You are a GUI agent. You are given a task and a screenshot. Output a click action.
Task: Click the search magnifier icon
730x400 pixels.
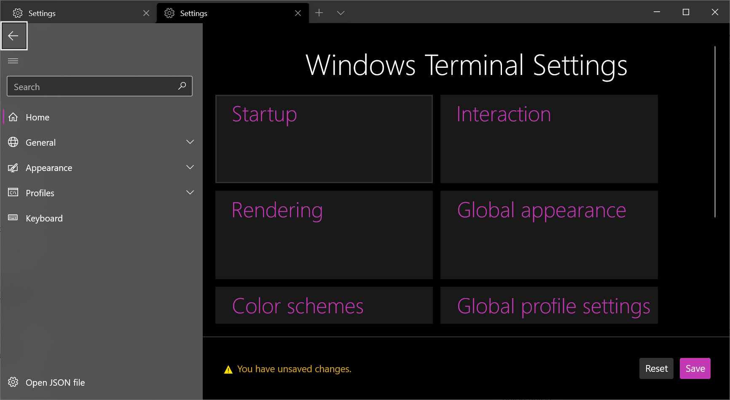tap(182, 86)
